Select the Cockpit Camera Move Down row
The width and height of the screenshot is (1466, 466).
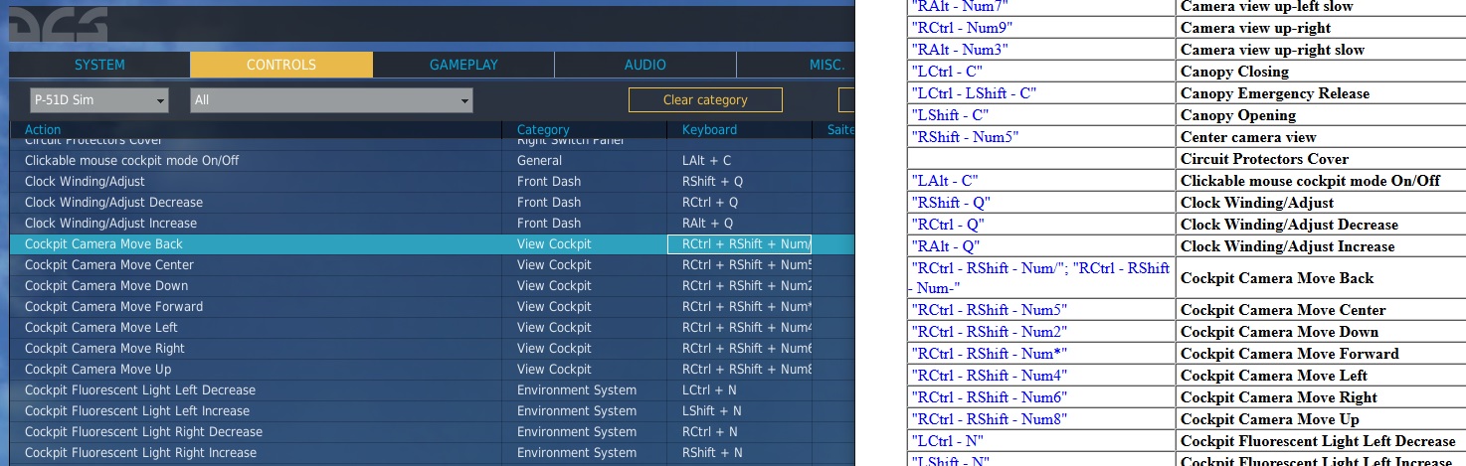[x=433, y=285]
